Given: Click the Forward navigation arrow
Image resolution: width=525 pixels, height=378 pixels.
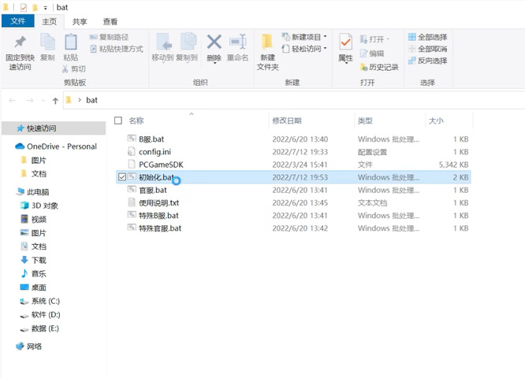Looking at the screenshot, I should tap(30, 100).
